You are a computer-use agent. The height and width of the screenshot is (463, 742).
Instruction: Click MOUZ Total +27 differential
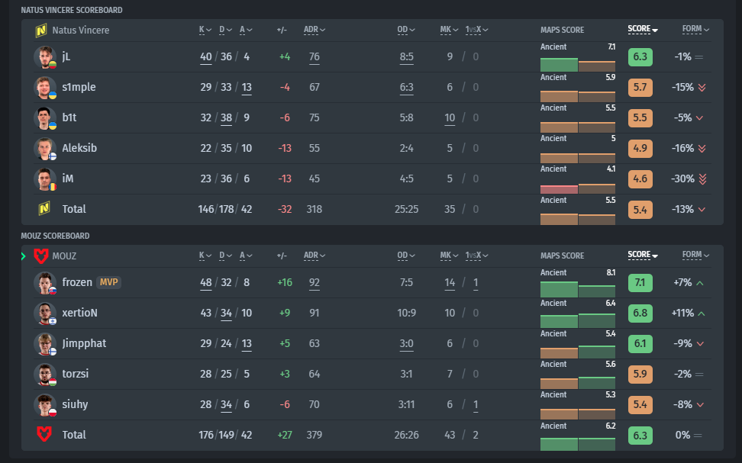(285, 435)
